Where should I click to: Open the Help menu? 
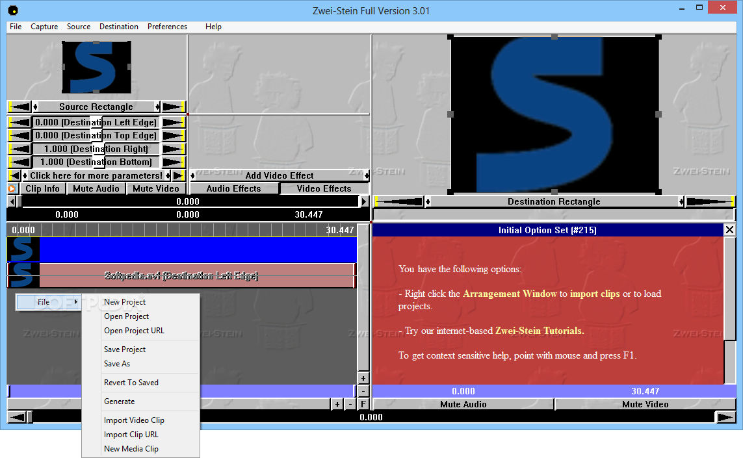[213, 27]
